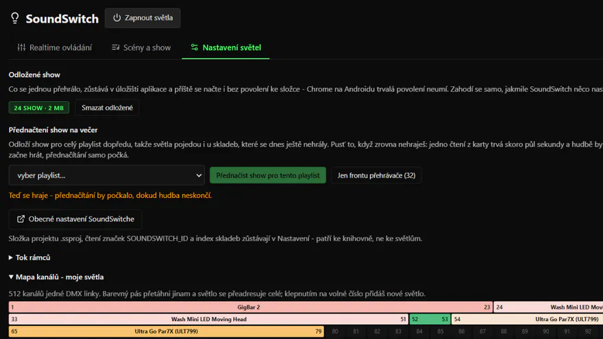Image resolution: width=603 pixels, height=339 pixels.
Task: Click the Odložené show heading
Action: click(34, 75)
